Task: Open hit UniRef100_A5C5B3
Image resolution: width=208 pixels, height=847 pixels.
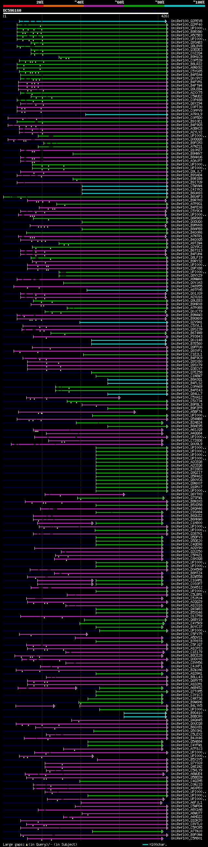Action: pos(186,36)
